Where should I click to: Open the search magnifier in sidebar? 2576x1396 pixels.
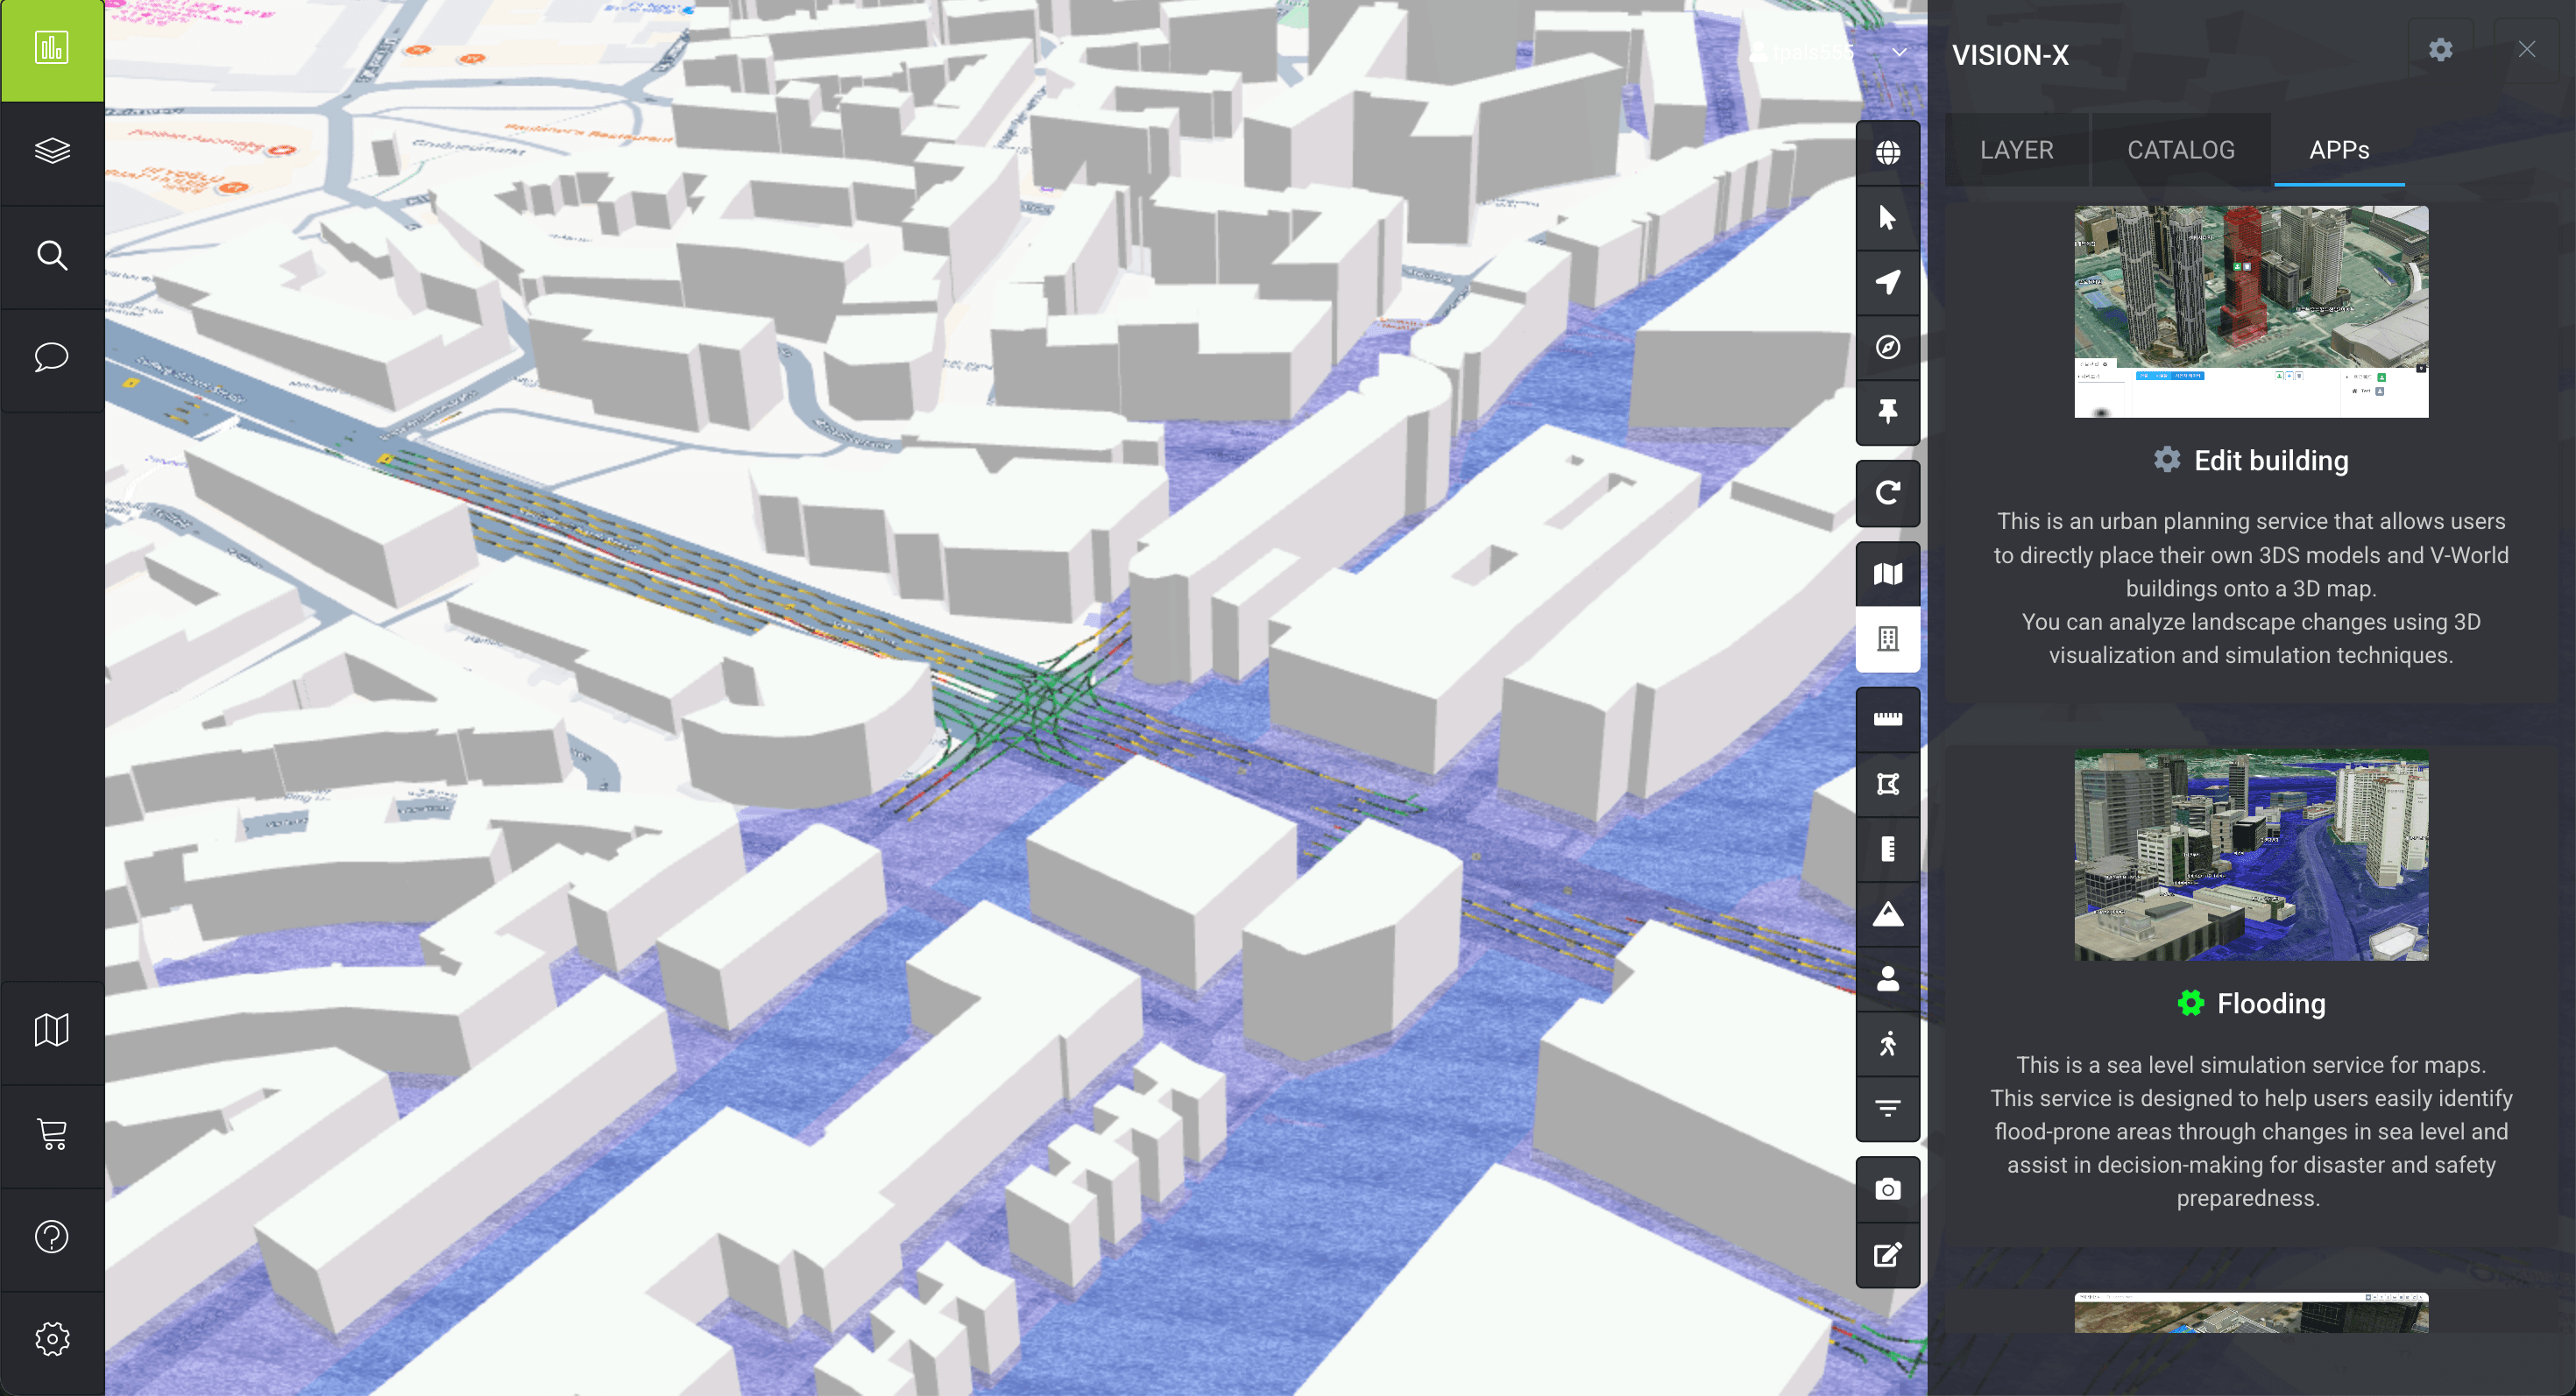(52, 256)
